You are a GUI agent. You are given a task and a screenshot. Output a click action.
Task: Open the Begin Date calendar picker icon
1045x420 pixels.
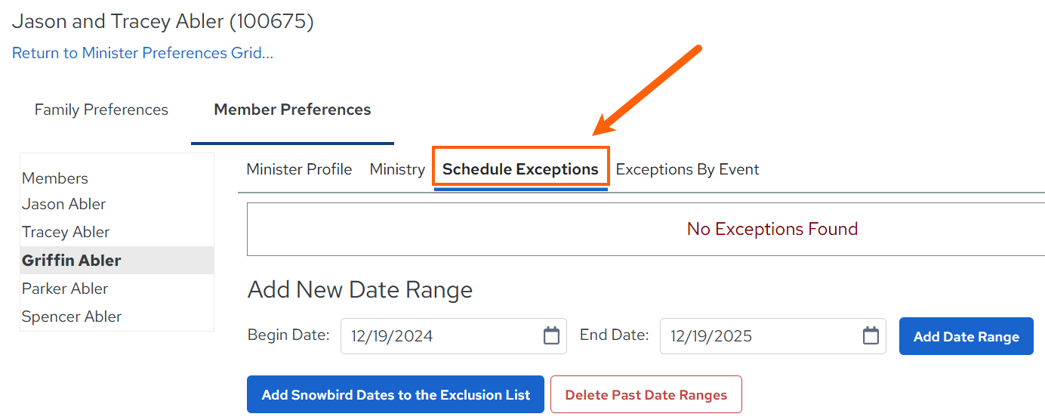(x=551, y=335)
